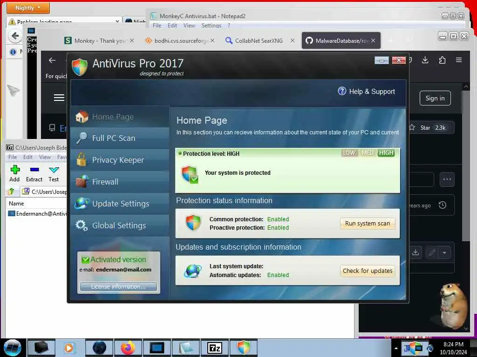Click the hamster desktop buddy

[x=453, y=306]
